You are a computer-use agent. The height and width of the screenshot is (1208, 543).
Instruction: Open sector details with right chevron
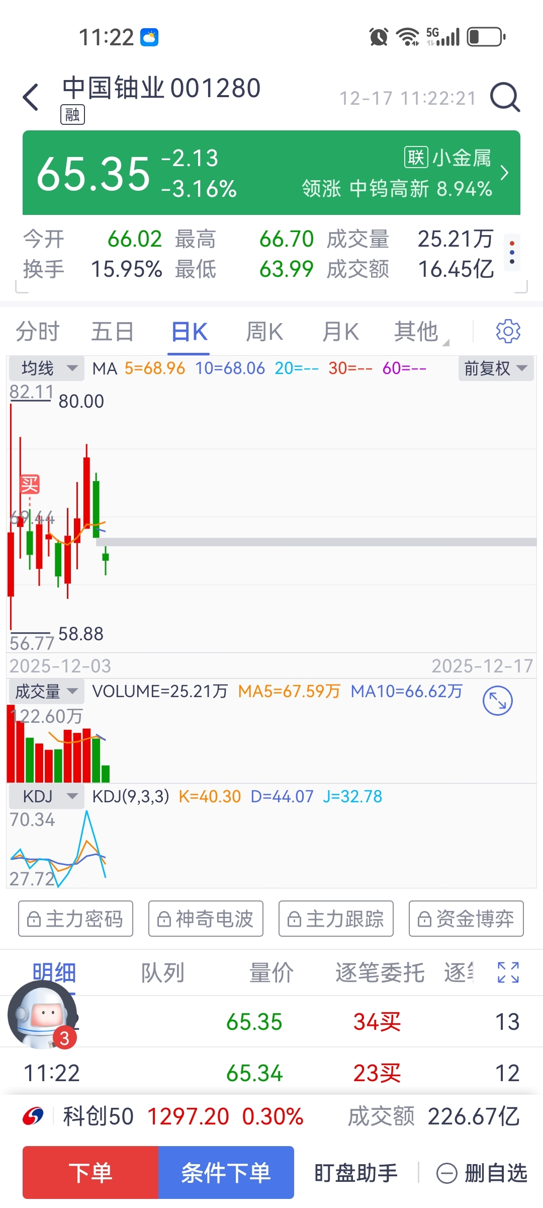coord(505,173)
